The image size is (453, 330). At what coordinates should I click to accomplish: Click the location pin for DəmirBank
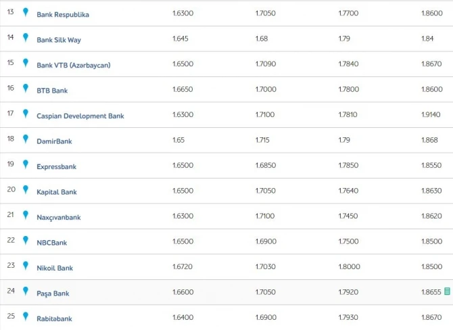coord(26,139)
